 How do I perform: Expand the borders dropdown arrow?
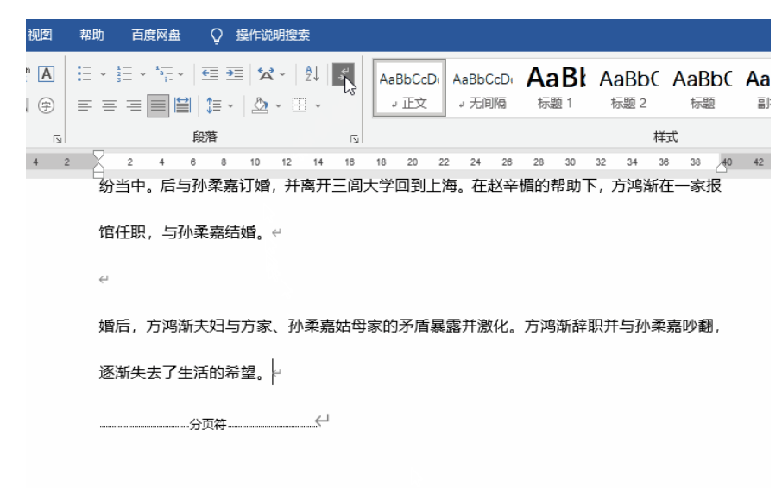pyautogui.click(x=318, y=106)
